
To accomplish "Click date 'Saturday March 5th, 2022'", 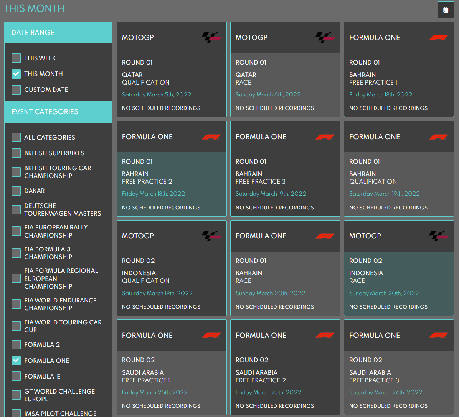I will (x=156, y=95).
